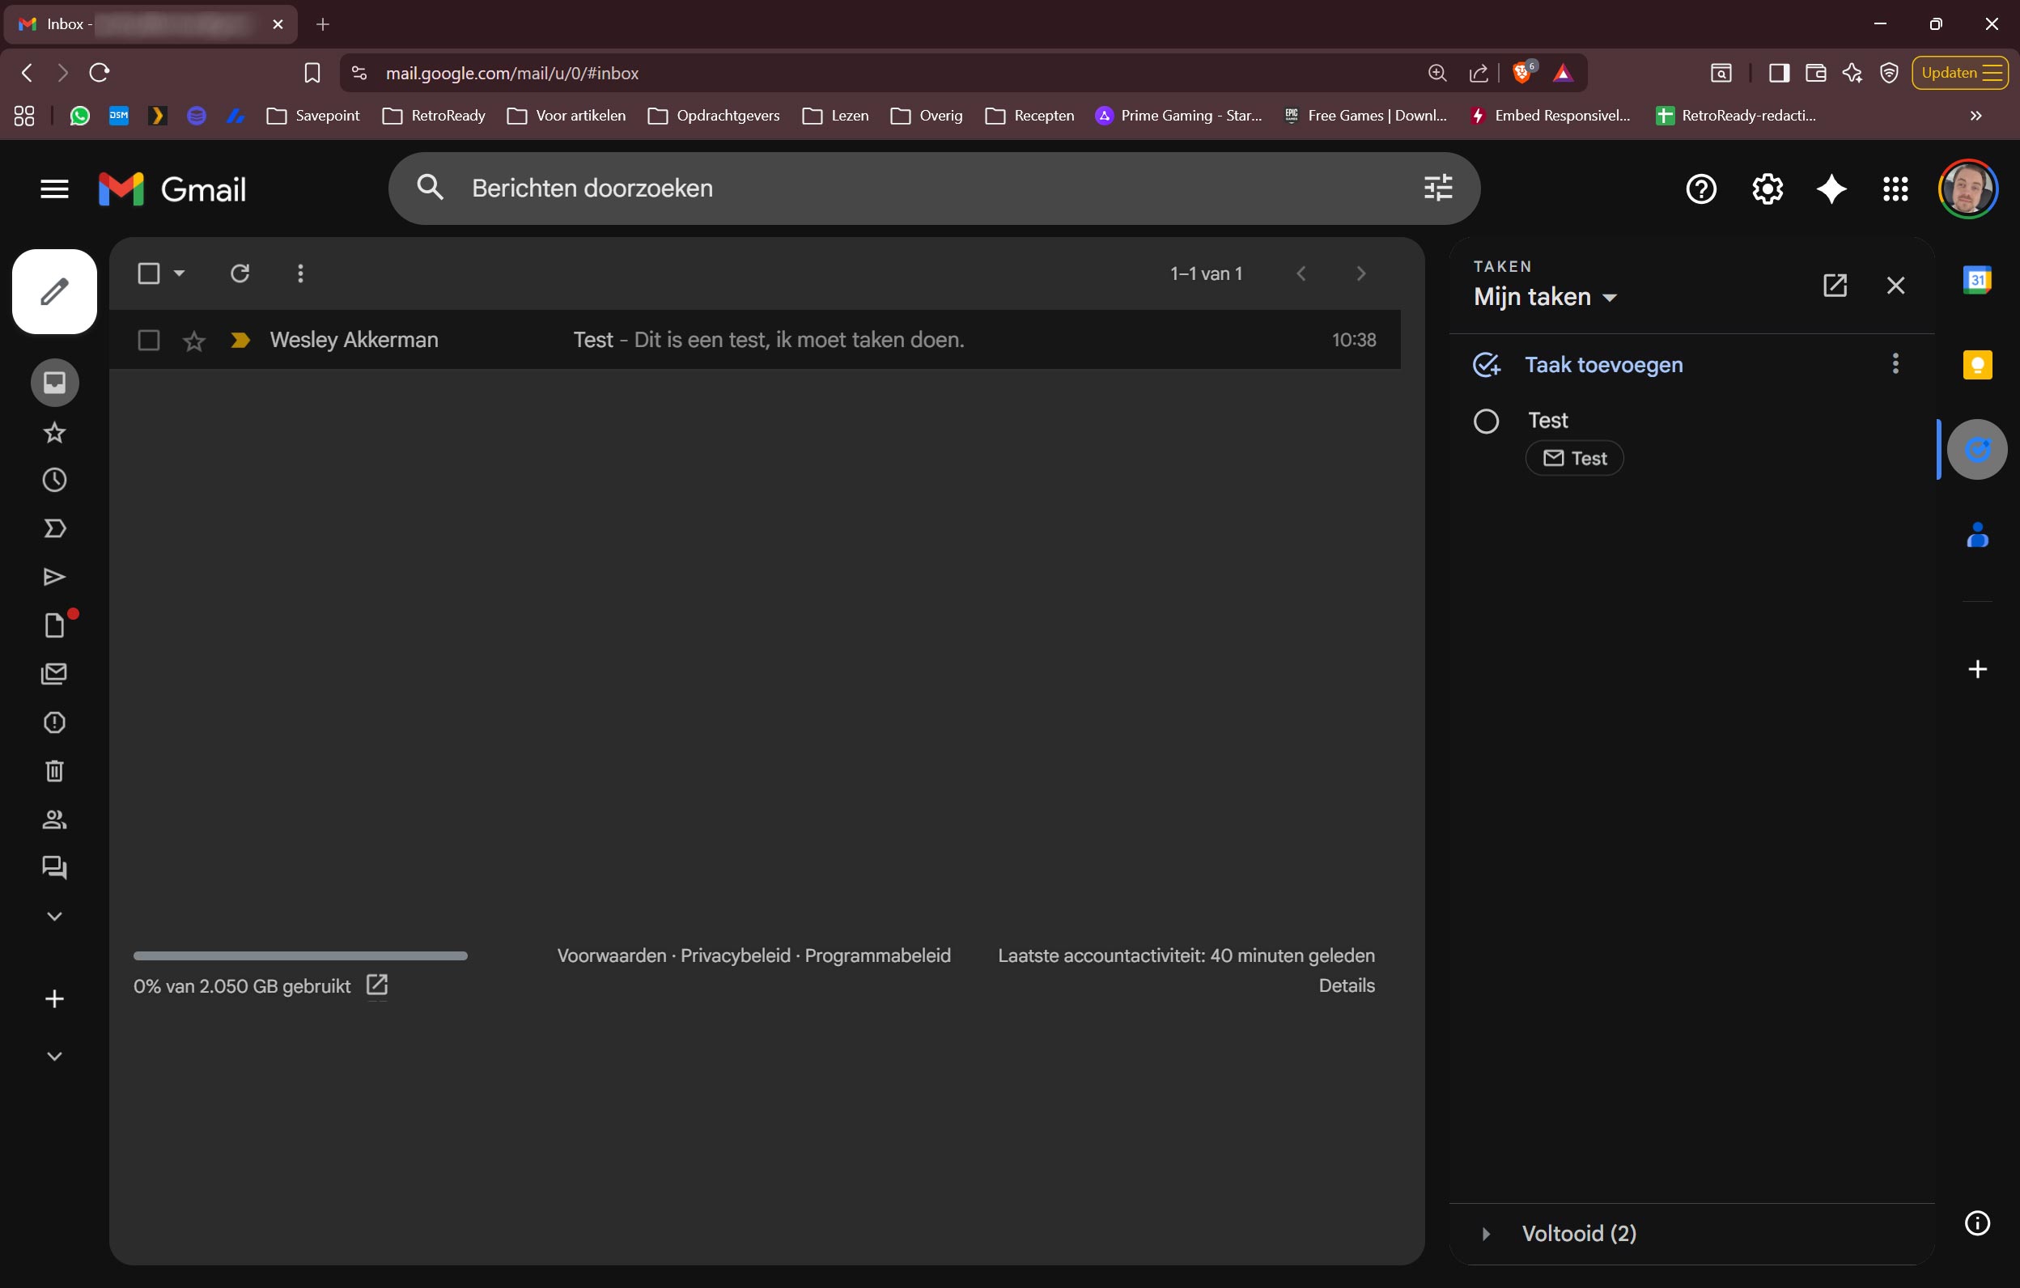Expand the Voltooid (2) section

pyautogui.click(x=1486, y=1234)
